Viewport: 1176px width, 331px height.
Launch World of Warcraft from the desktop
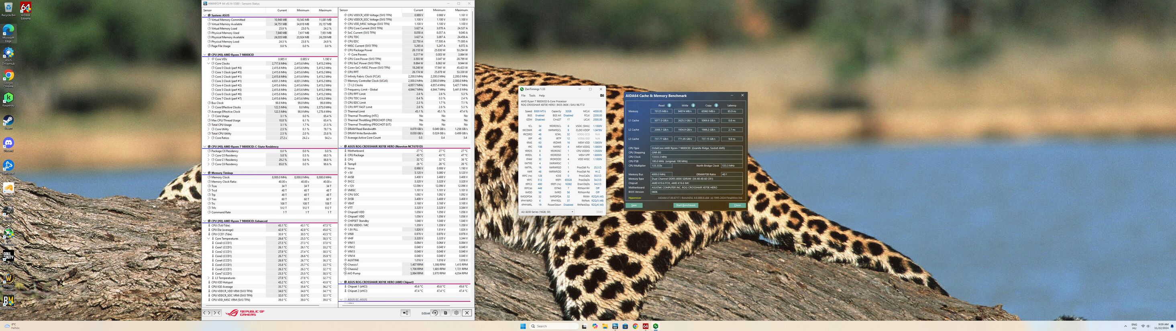(8, 282)
